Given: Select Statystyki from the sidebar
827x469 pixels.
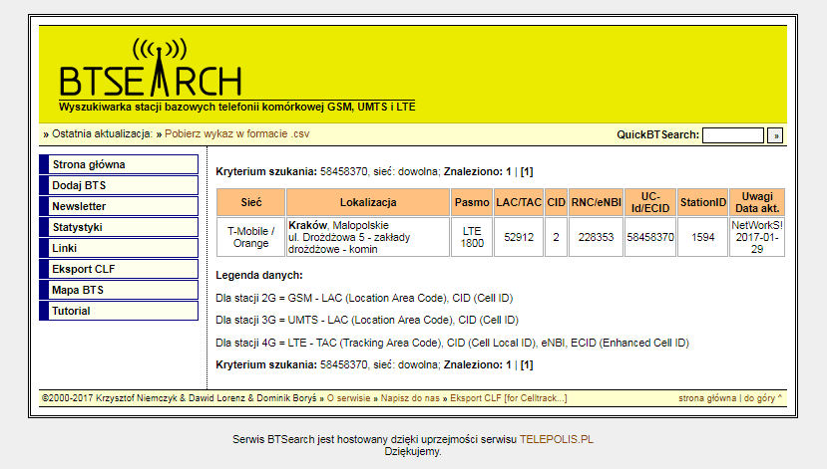Looking at the screenshot, I should (x=119, y=227).
